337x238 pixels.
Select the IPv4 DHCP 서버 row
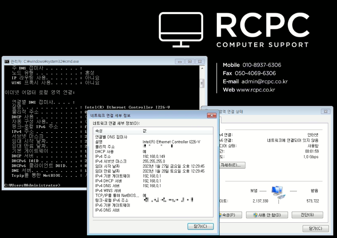153,181
